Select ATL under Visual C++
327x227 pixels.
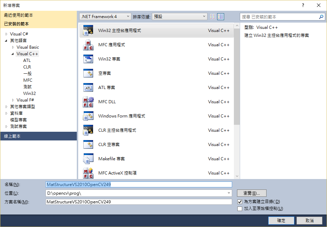(x=27, y=60)
